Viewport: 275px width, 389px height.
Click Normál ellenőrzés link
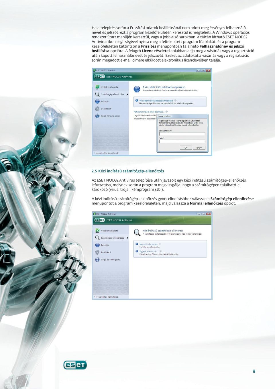point(148,244)
